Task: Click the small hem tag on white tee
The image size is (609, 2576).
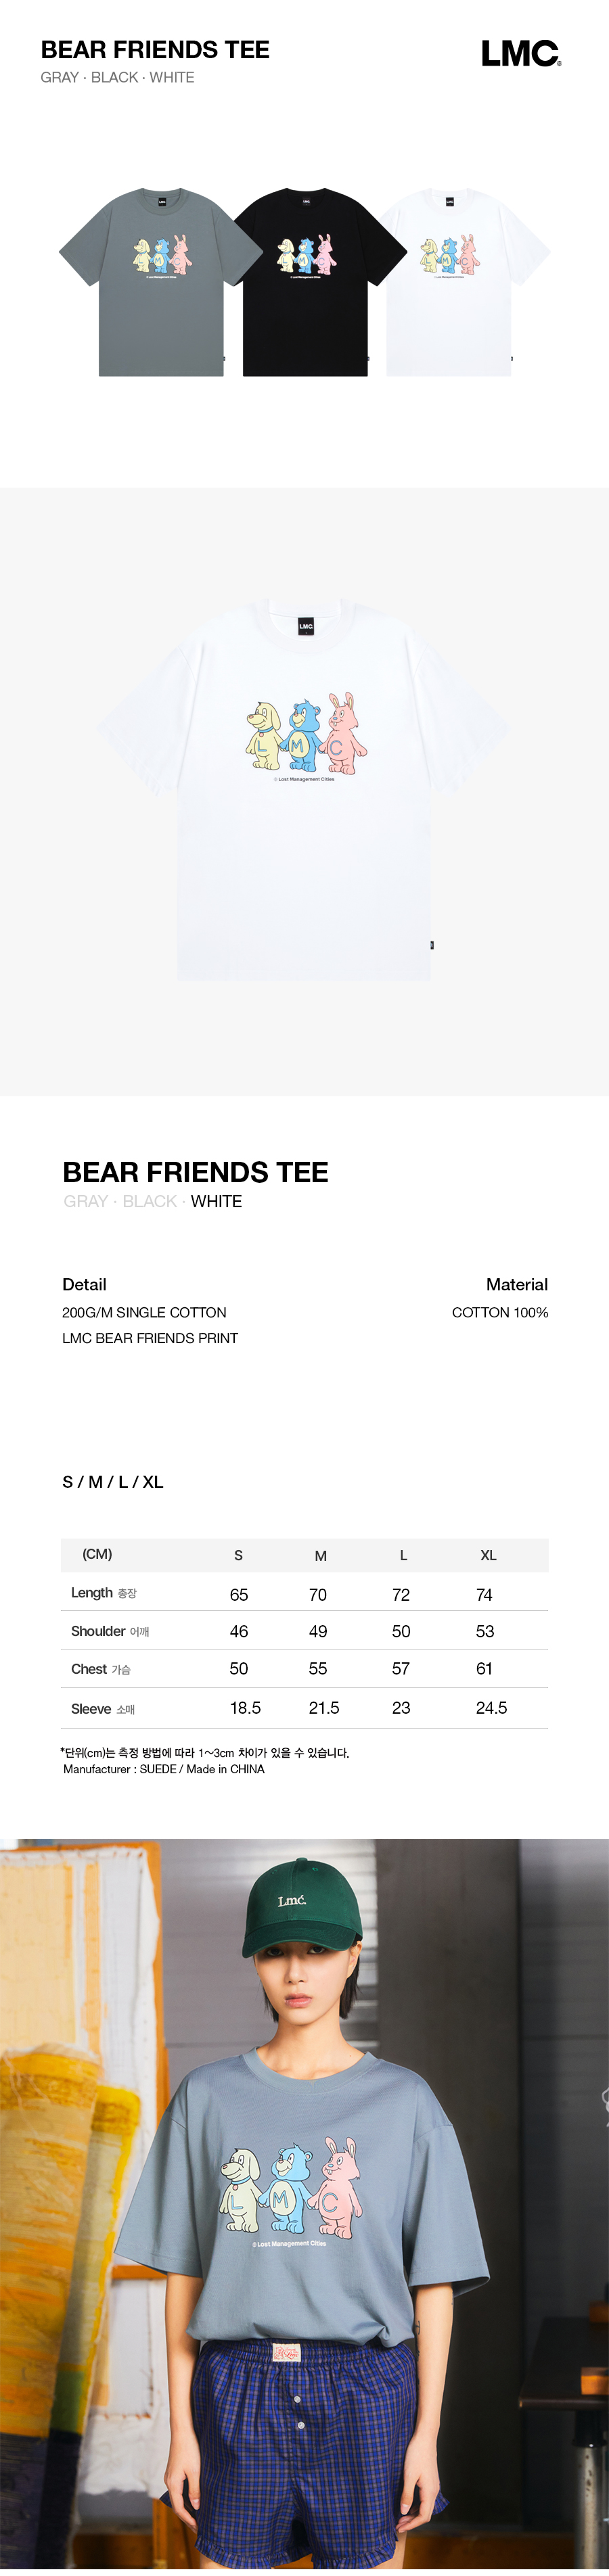Action: click(x=431, y=944)
